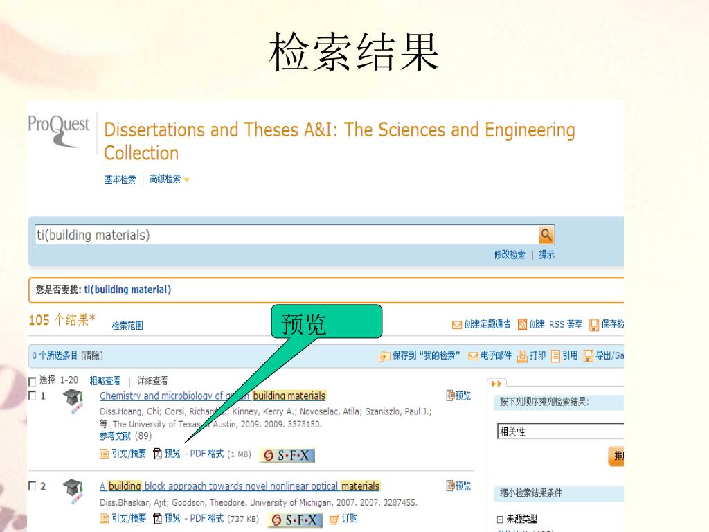
Task: Click PDF icon for result 2 preview
Action: (157, 518)
